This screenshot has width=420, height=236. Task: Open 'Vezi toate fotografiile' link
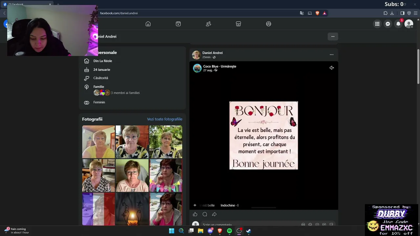pyautogui.click(x=165, y=119)
